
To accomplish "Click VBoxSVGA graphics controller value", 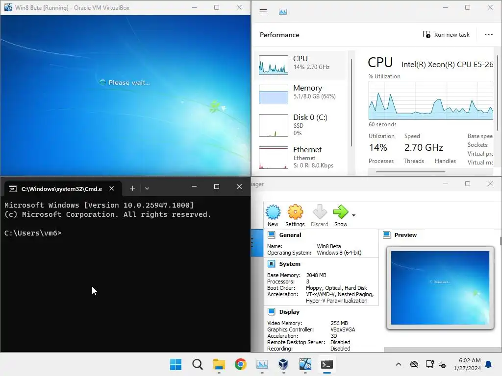I will pos(343,329).
